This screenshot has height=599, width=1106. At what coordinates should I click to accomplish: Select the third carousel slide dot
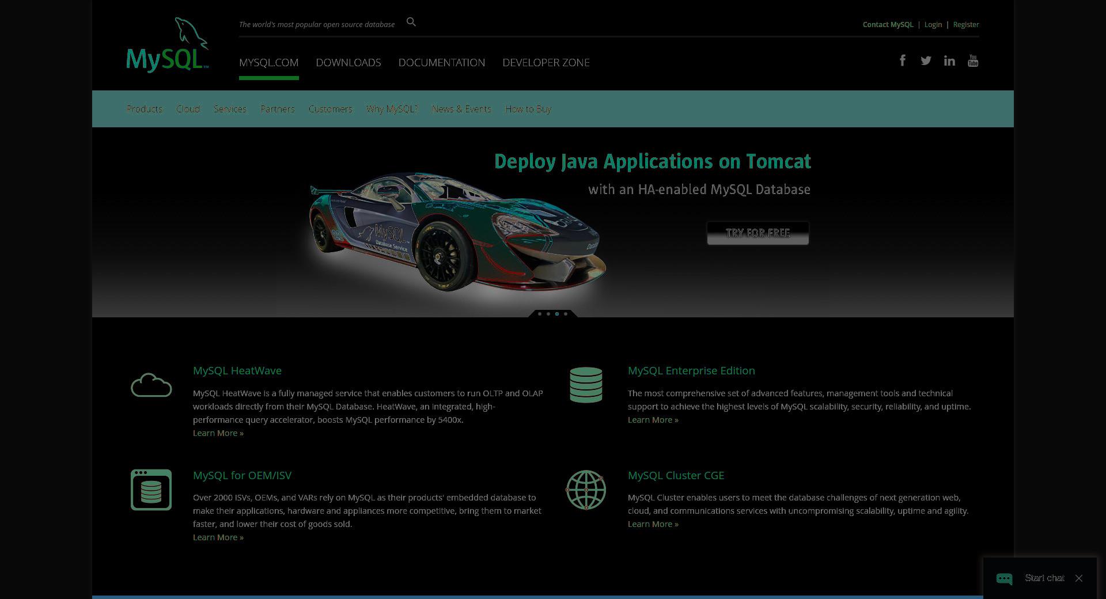[x=557, y=314]
